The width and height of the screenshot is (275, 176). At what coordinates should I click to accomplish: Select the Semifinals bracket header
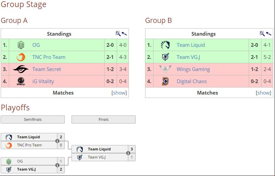pos(33,119)
